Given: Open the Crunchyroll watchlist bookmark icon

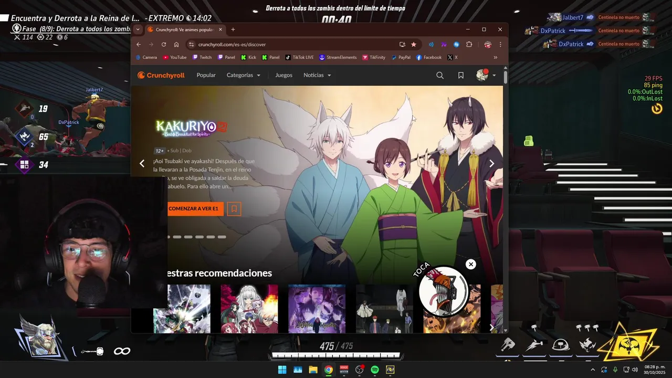Looking at the screenshot, I should click(460, 75).
